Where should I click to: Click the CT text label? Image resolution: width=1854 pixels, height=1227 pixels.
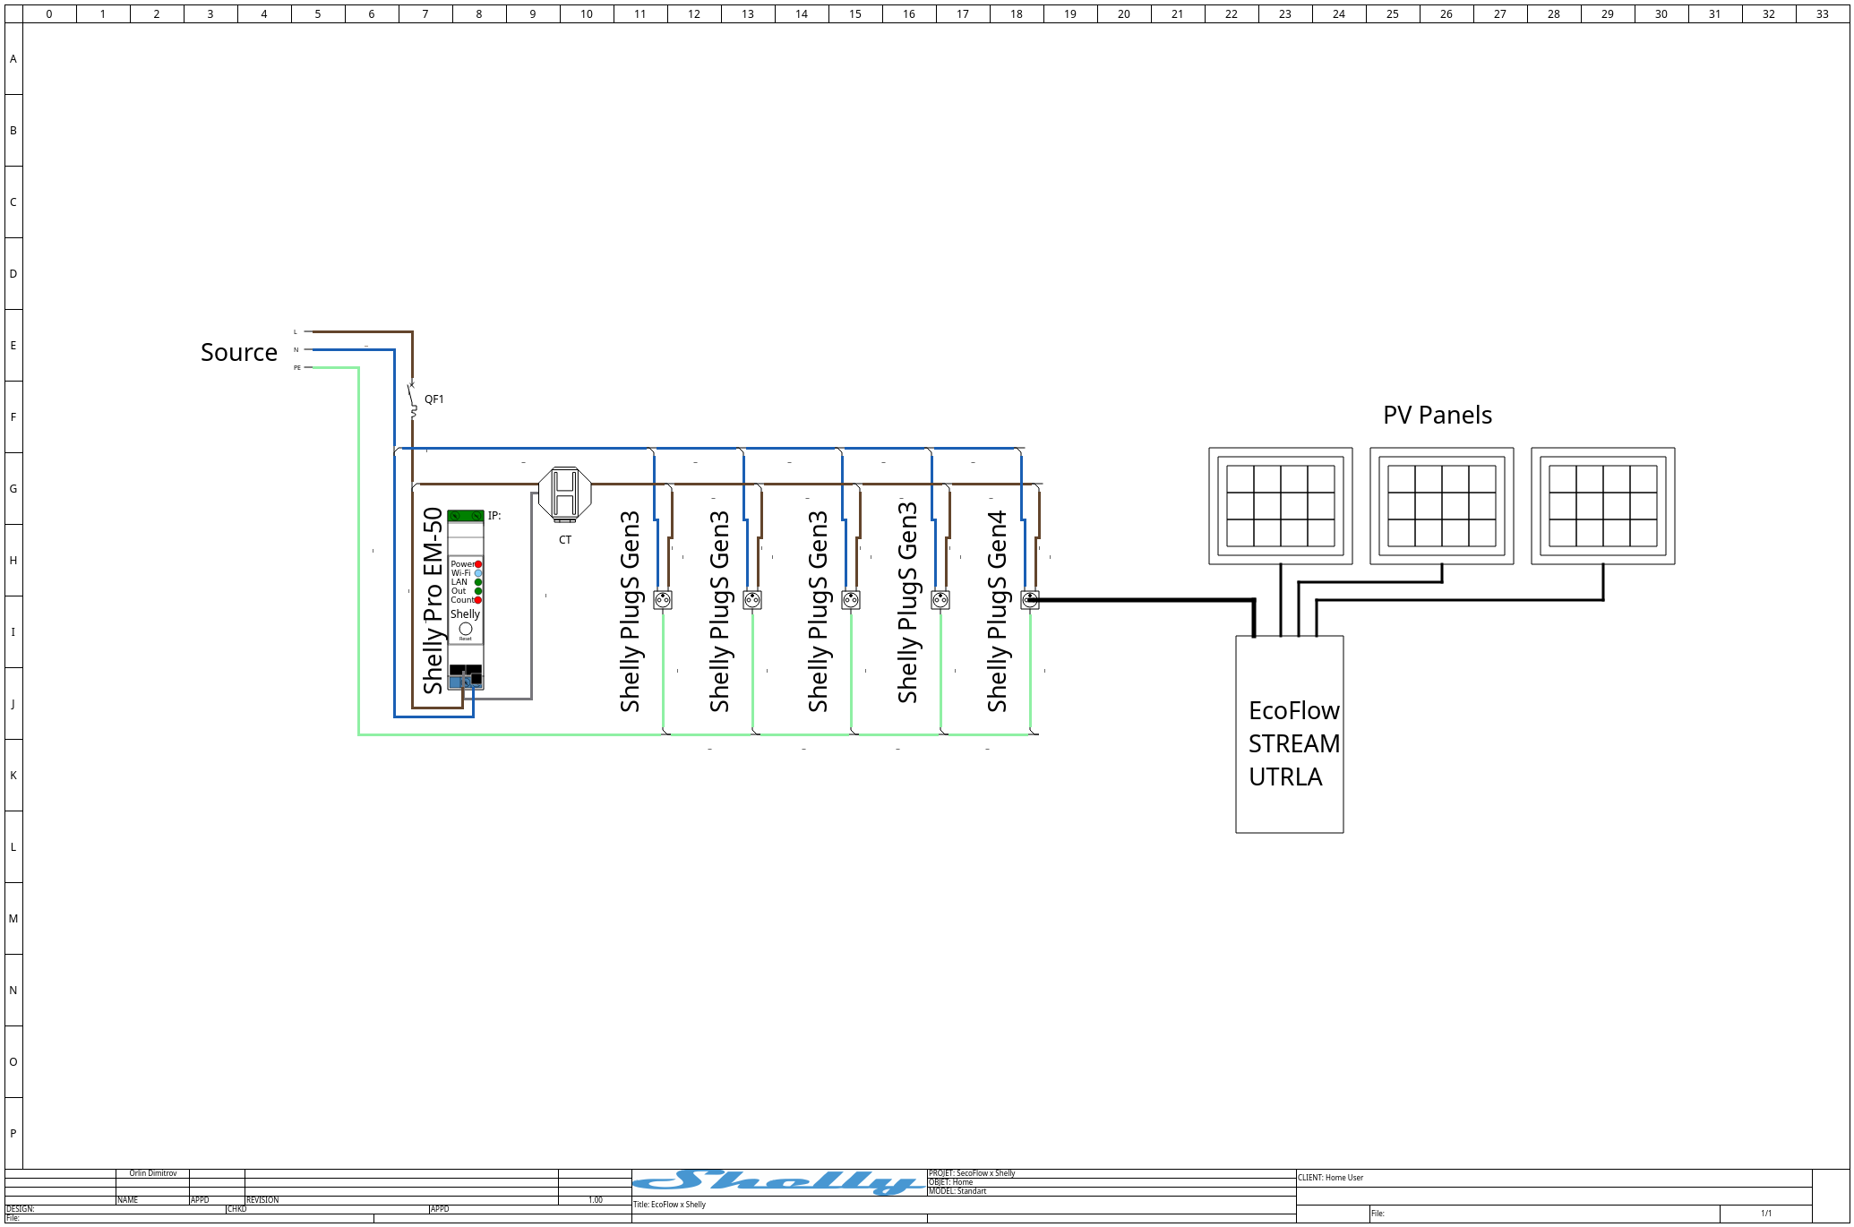565,540
